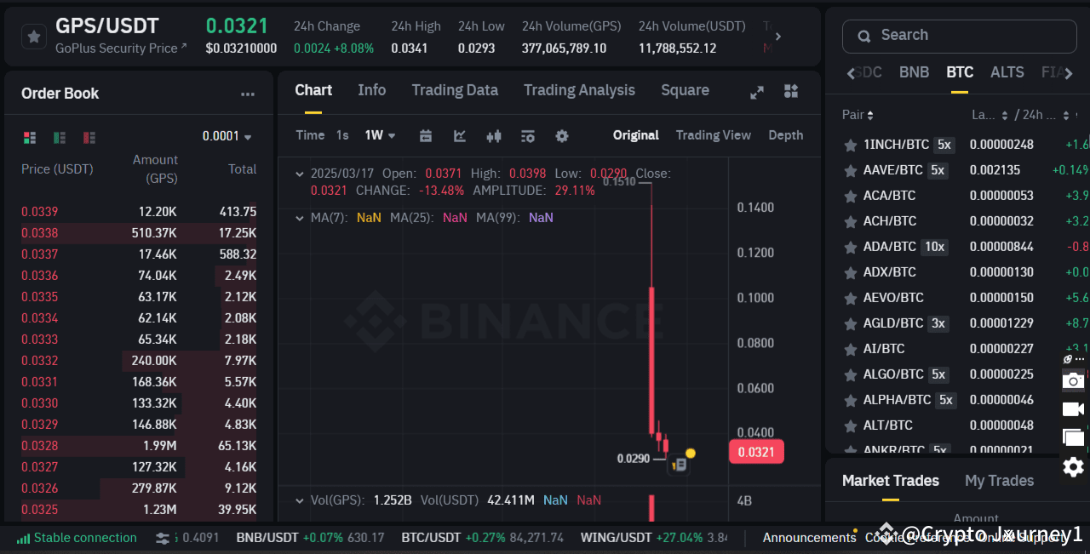Open the calendar date range icon on chart toolbar
Screen dimensions: 1090x554
[x=426, y=135]
